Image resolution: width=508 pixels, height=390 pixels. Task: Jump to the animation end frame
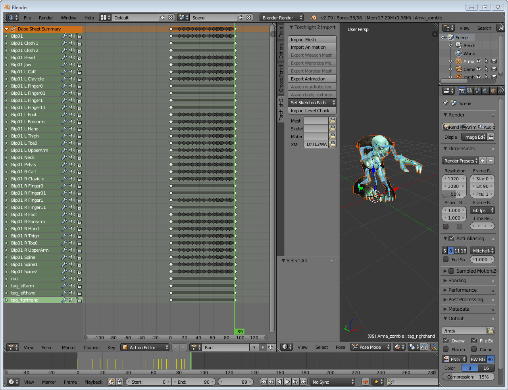[303, 382]
